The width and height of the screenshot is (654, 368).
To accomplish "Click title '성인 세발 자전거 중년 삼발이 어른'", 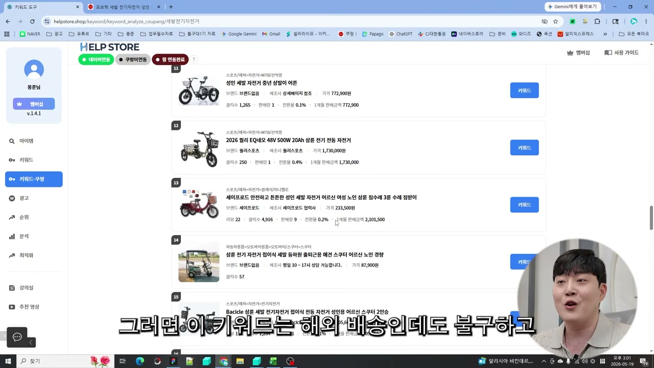I will tap(262, 83).
